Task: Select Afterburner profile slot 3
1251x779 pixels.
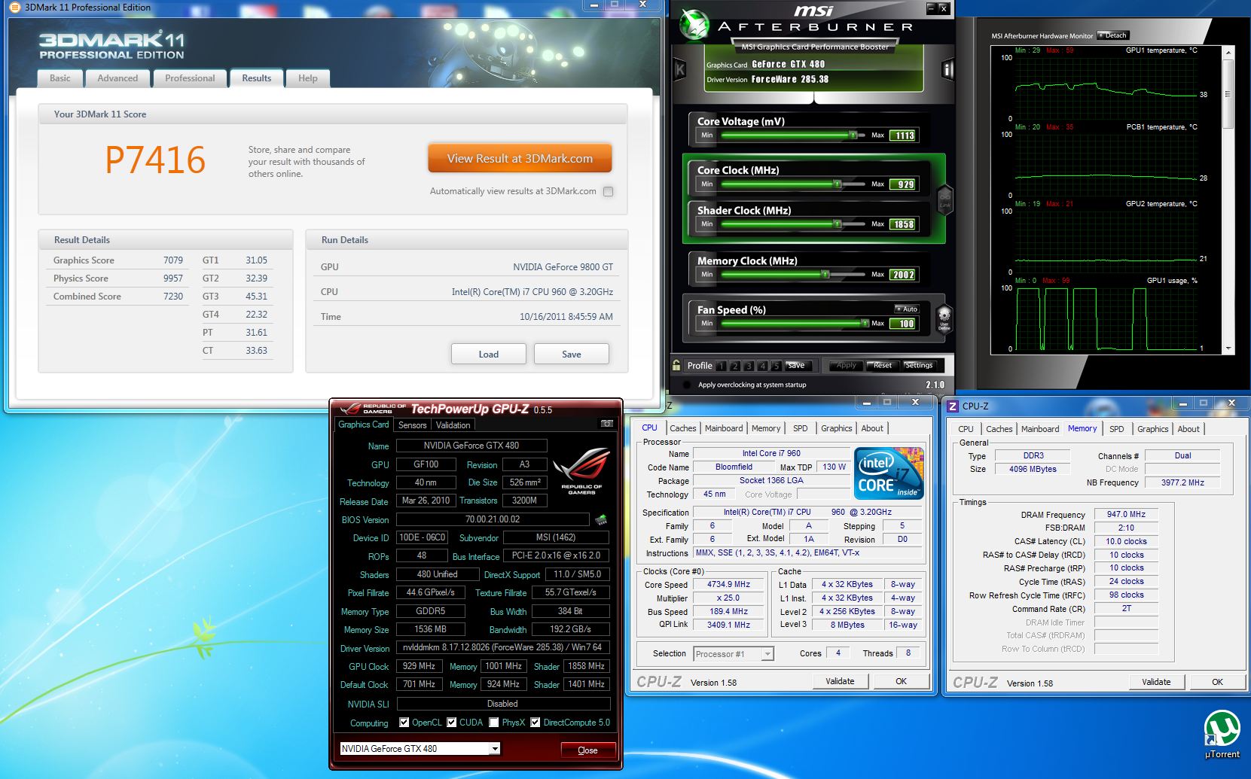Action: coord(749,366)
